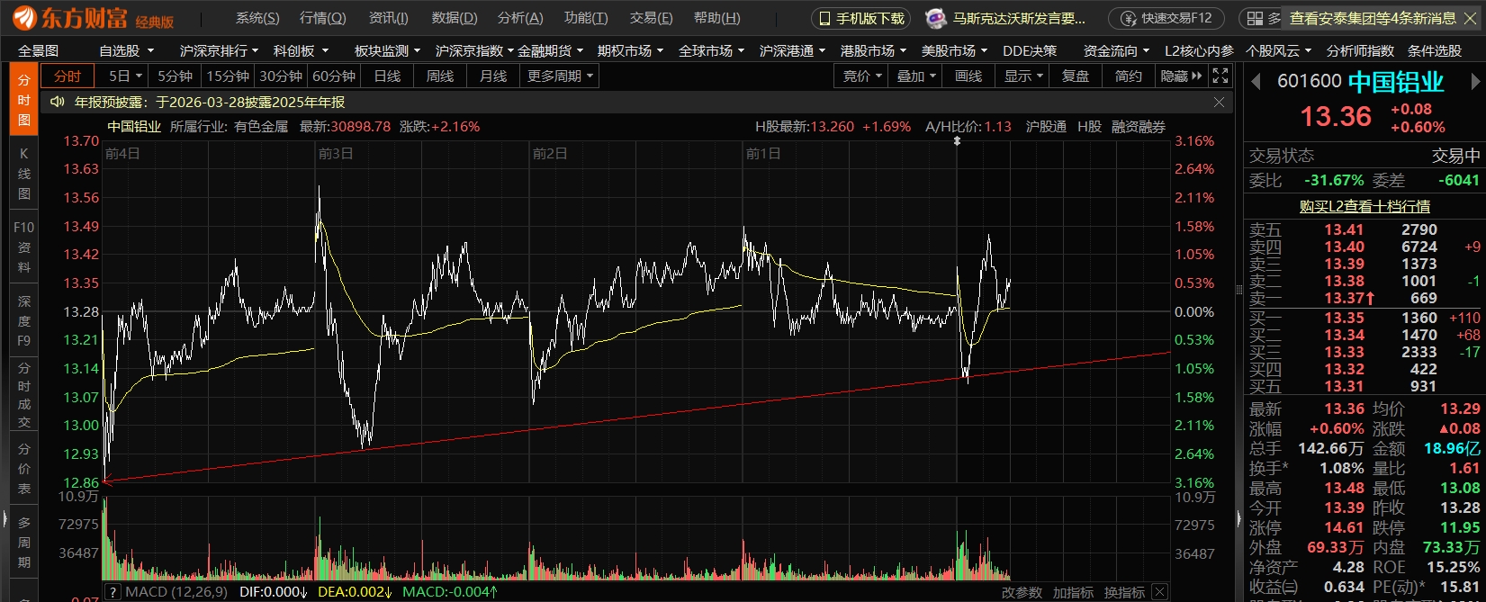Switch to the 月线 monthly chart tab
This screenshot has width=1486, height=602.
click(x=493, y=76)
